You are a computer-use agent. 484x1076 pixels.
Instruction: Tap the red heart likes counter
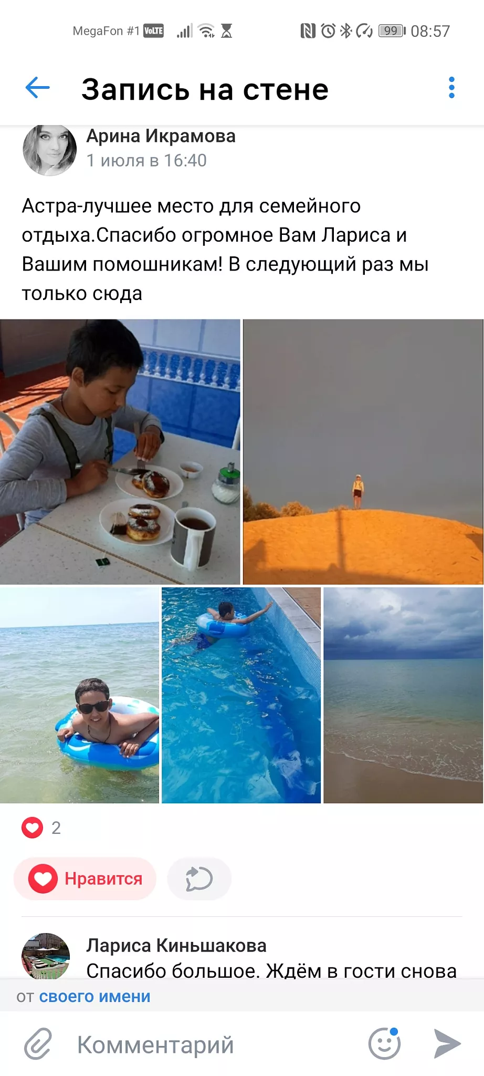click(x=41, y=828)
